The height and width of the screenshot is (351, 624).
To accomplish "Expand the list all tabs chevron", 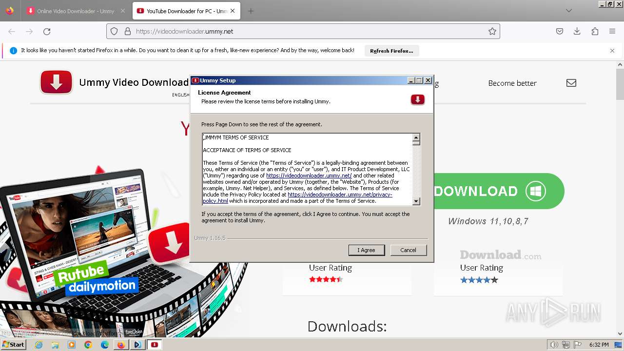I will click(569, 11).
